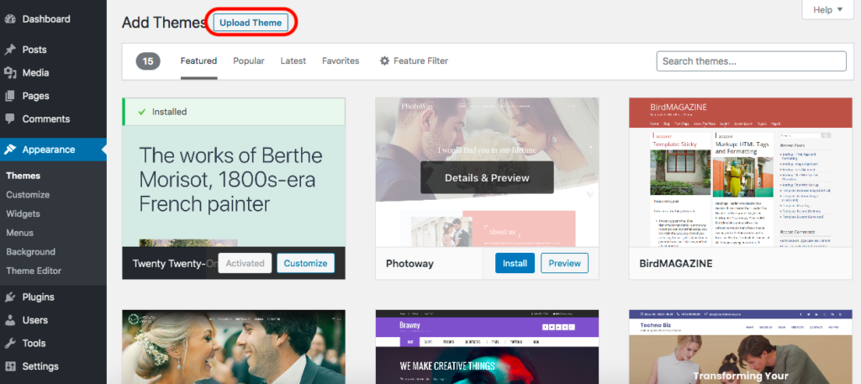
Task: Select the Appearance menu item
Action: [x=53, y=150]
